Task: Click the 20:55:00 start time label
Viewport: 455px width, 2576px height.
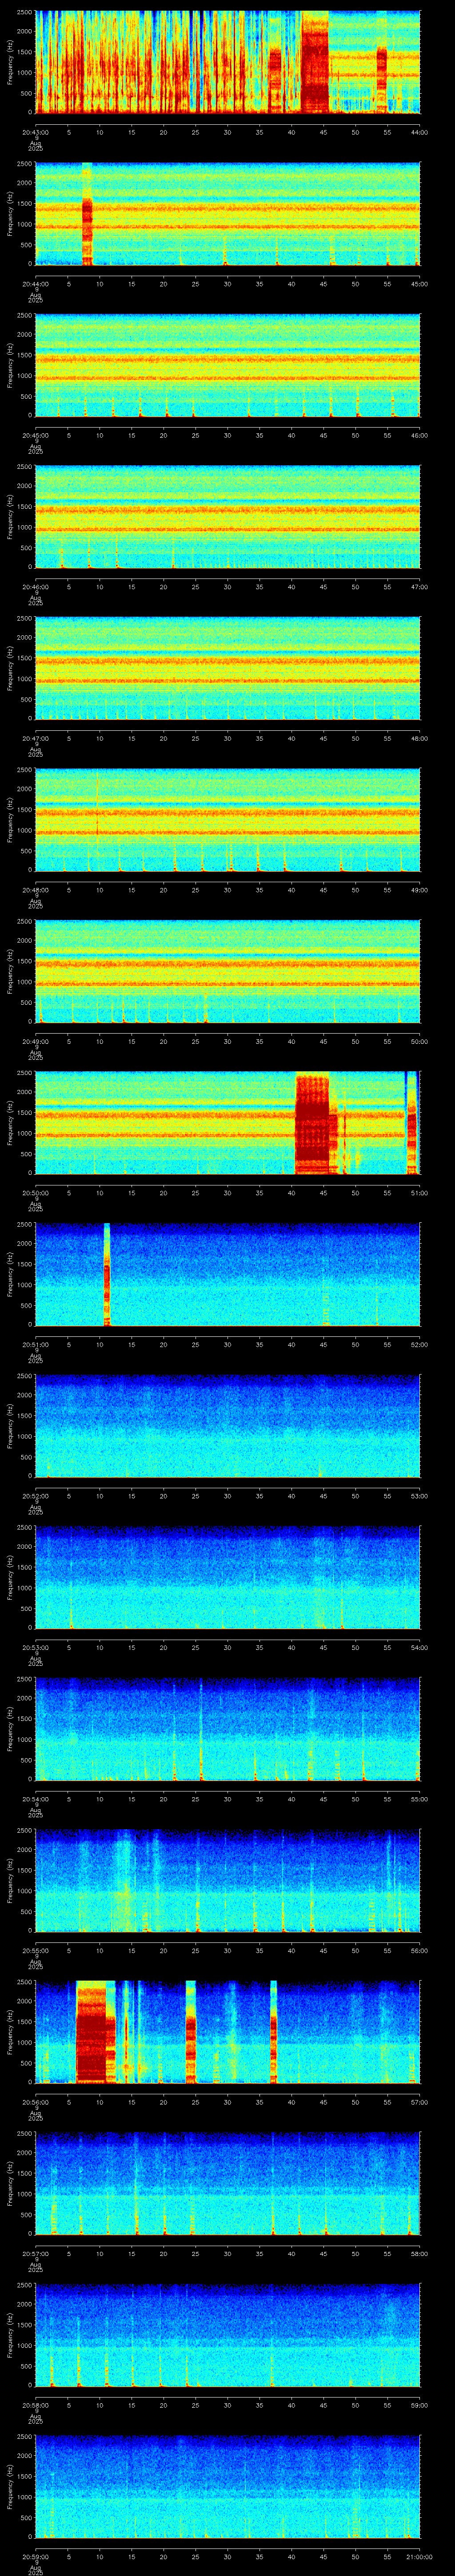Action: tap(36, 1950)
